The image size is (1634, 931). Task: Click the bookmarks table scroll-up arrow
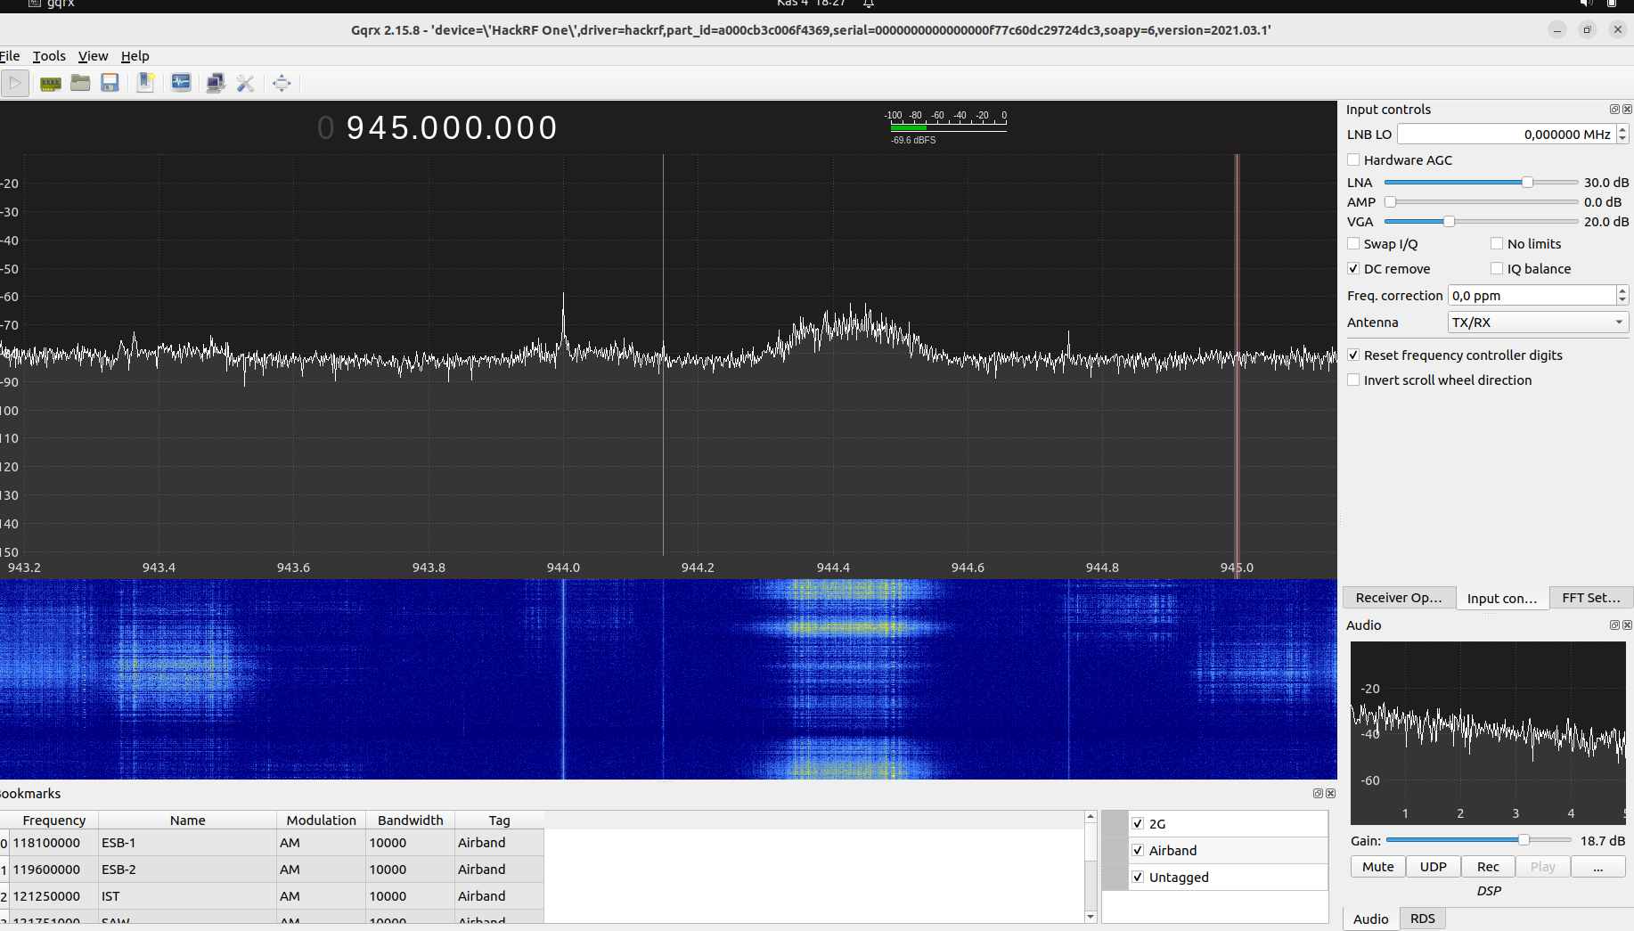click(1091, 817)
